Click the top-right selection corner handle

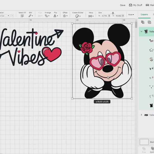132,24
